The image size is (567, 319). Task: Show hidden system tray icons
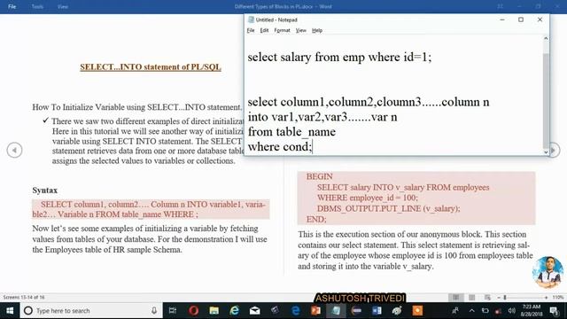pyautogui.click(x=472, y=311)
